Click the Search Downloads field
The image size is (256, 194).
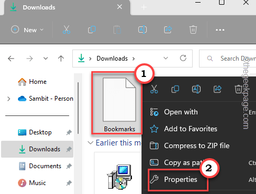(227, 59)
